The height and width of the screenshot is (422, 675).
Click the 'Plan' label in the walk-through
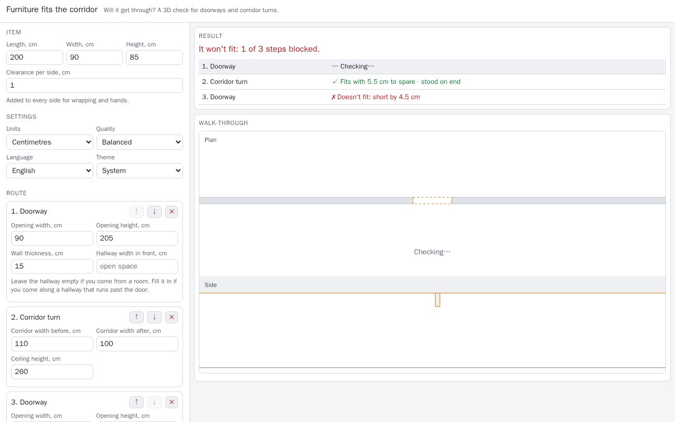click(210, 140)
